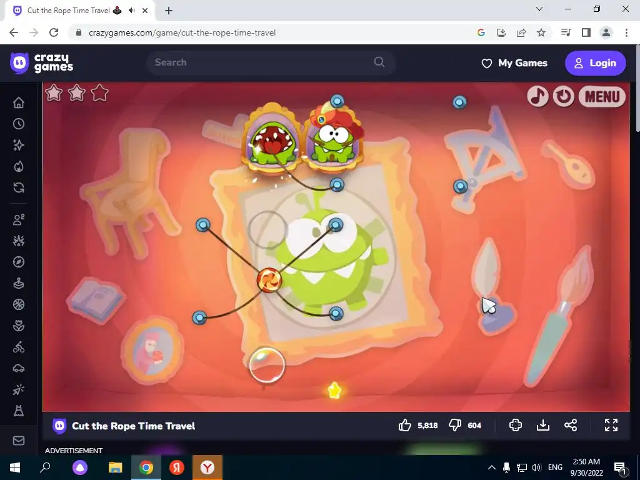Enter fullscreen mode for the game

[611, 425]
